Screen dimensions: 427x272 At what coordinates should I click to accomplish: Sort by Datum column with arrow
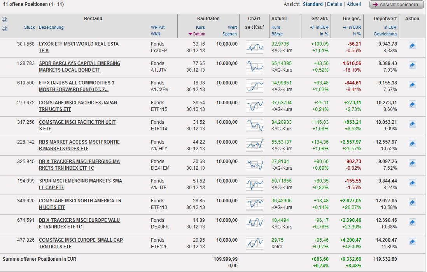(196, 34)
